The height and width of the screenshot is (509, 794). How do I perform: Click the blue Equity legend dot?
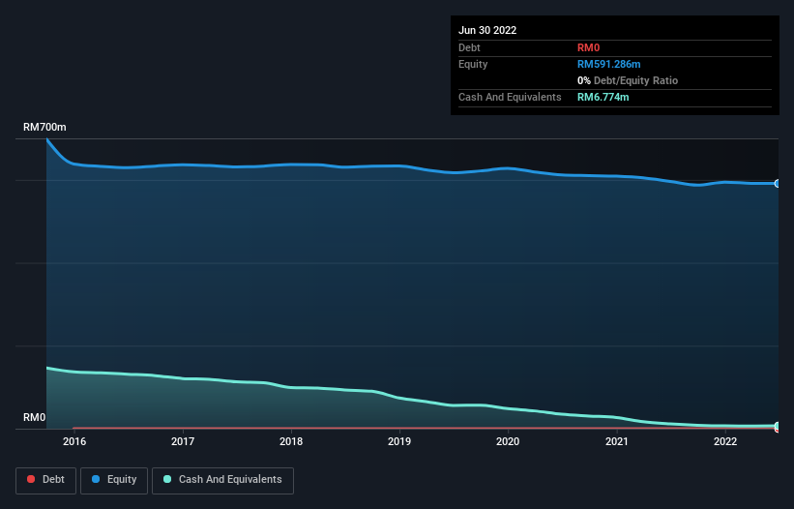coord(96,479)
